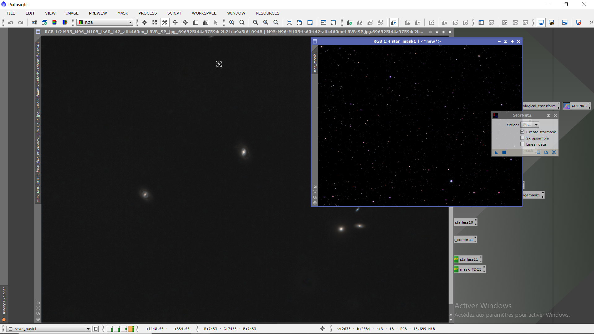Expand the RGB channel selector dropdown
The image size is (594, 334).
pyautogui.click(x=130, y=22)
